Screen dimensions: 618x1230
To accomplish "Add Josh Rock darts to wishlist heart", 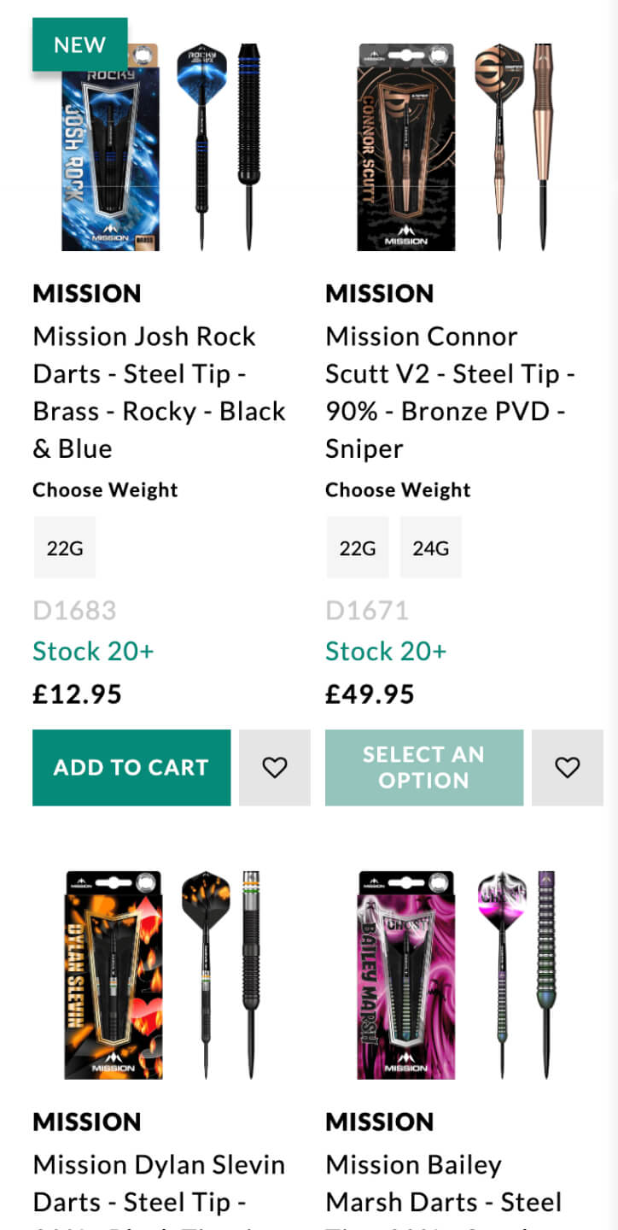I will [274, 768].
